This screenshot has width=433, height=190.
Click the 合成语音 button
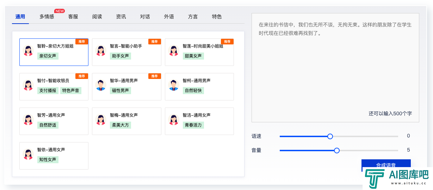(386, 165)
